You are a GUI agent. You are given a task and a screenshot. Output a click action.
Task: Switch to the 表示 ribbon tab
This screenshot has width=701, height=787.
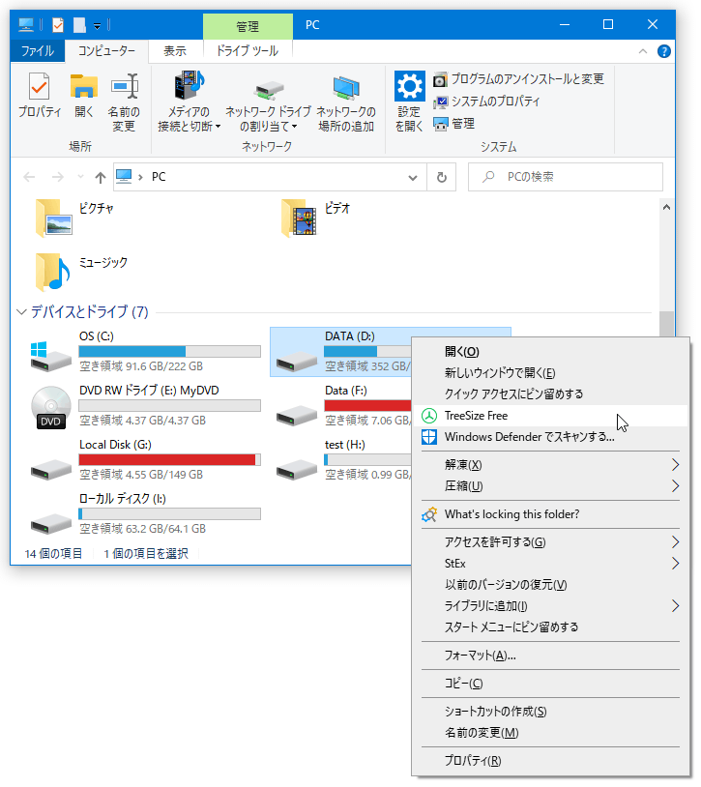click(x=175, y=50)
